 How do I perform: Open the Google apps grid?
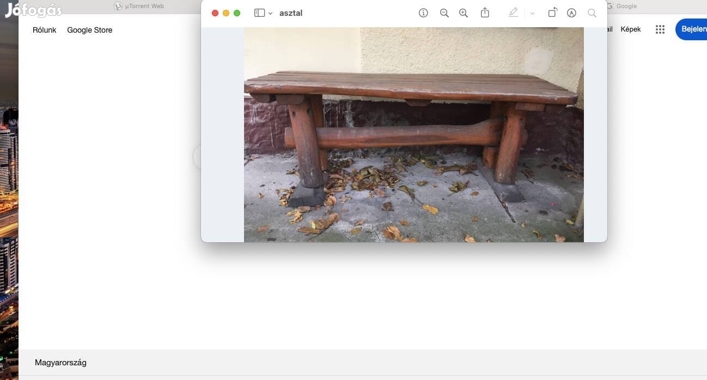[x=660, y=29]
